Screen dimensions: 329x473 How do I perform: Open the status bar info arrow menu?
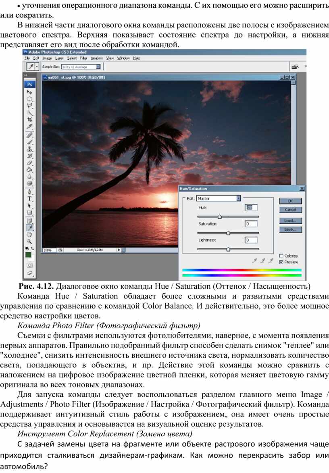[119, 250]
